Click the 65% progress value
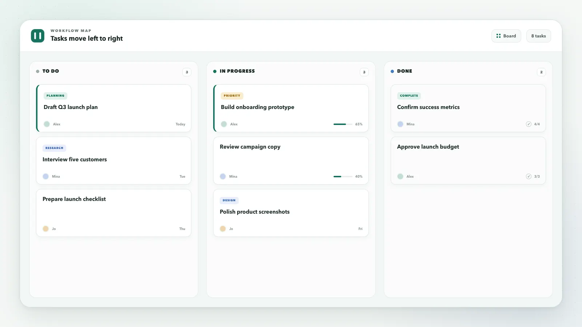This screenshot has height=327, width=582. click(359, 124)
